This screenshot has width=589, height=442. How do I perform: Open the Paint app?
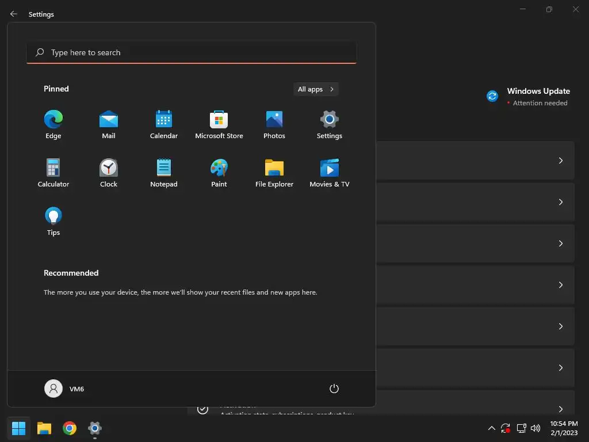pyautogui.click(x=219, y=173)
